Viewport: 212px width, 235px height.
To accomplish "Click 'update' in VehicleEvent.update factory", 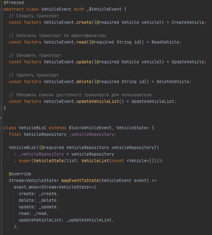I will [84, 62].
